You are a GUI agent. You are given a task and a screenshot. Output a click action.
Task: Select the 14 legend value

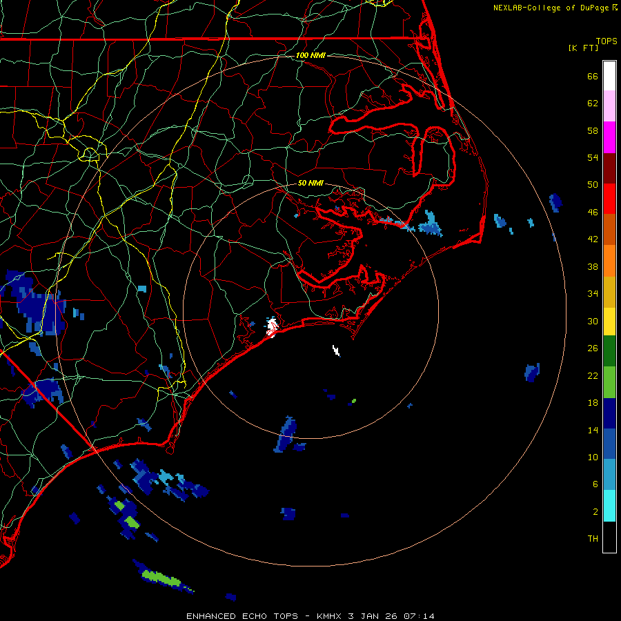[x=593, y=430]
